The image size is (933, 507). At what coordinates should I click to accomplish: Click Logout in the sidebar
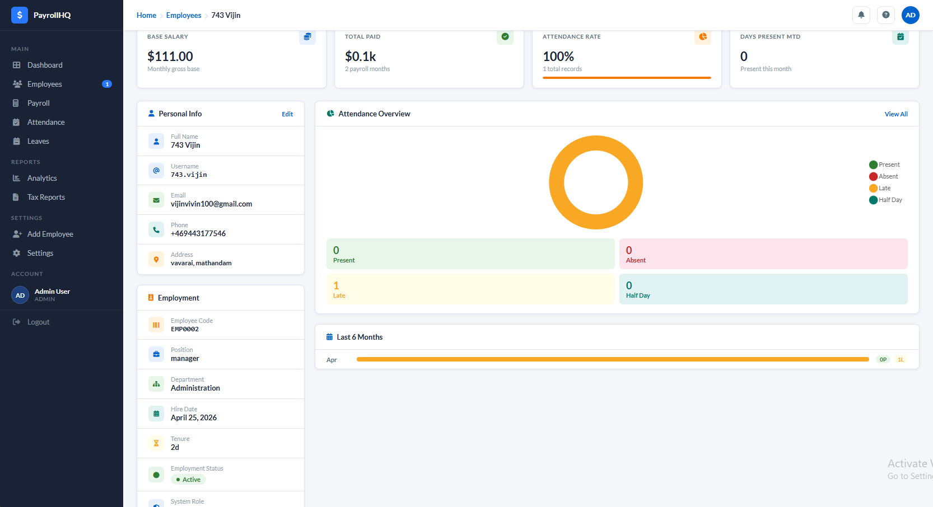(x=38, y=322)
